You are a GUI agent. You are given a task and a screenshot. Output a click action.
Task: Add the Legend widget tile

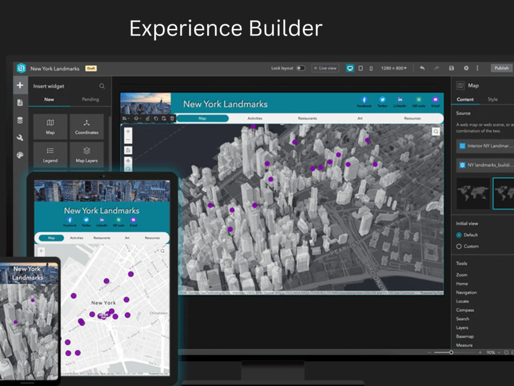(x=50, y=155)
